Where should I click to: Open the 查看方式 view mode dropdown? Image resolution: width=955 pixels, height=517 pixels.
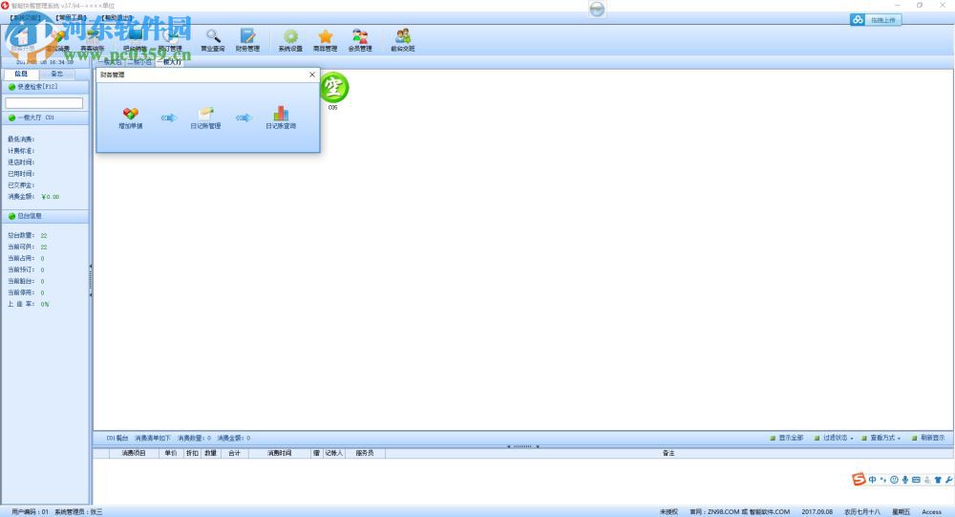[881, 438]
